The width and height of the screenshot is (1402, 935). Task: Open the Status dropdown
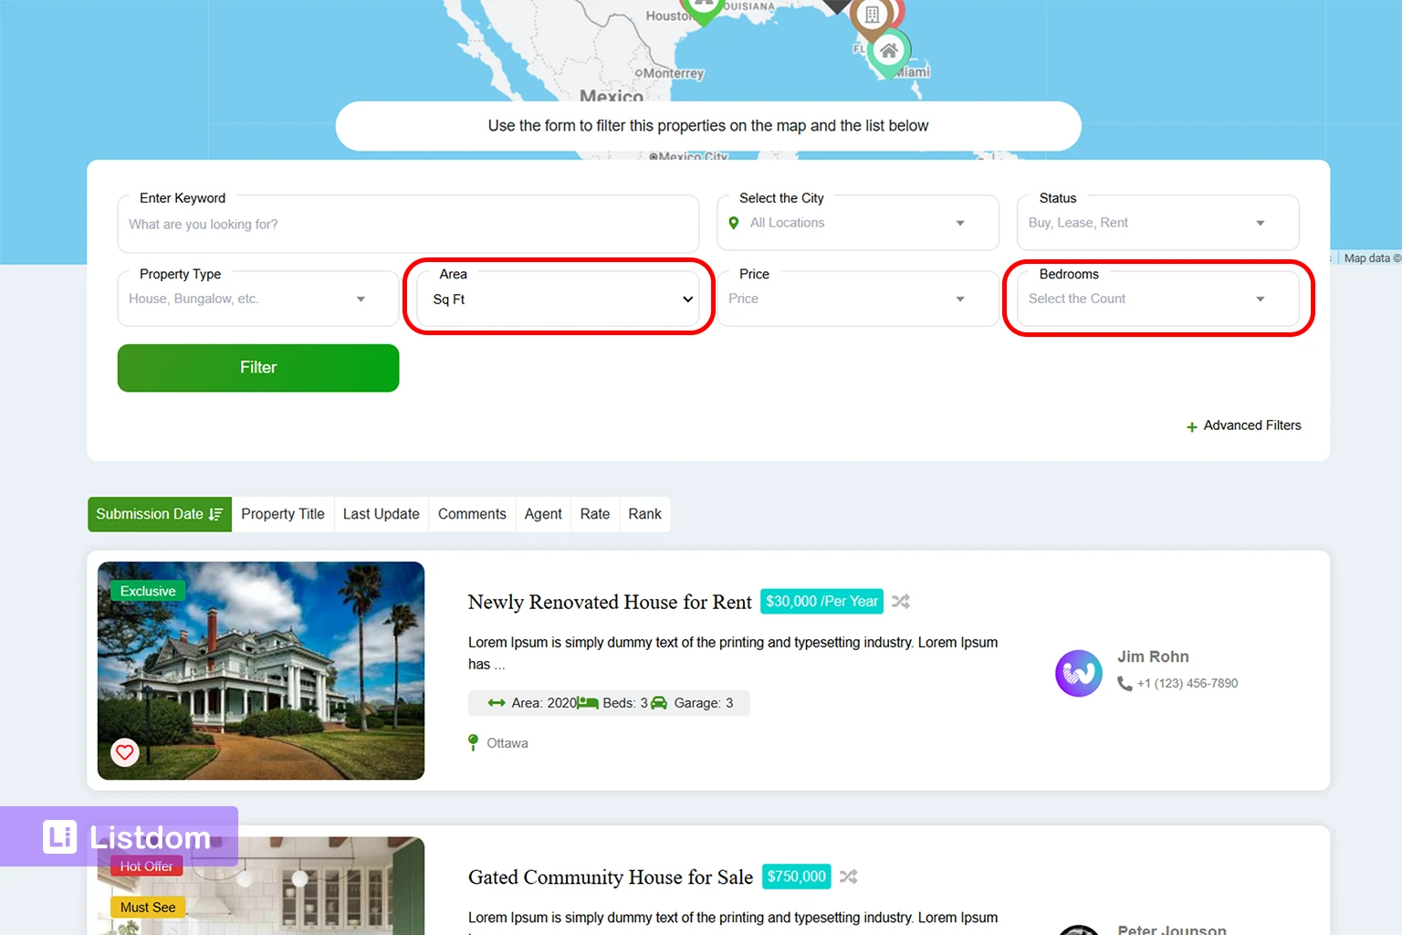pos(1156,224)
